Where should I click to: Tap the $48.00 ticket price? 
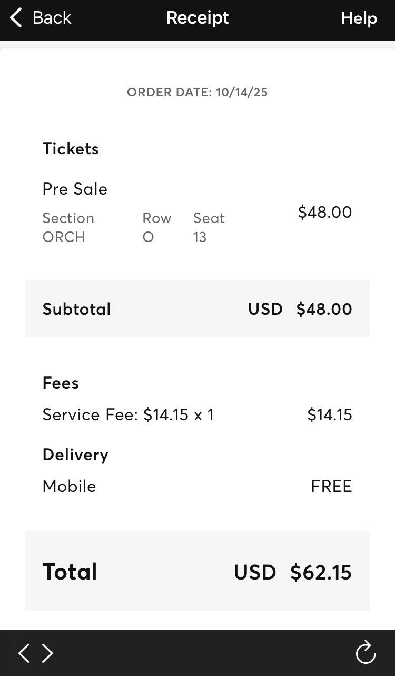pos(324,212)
